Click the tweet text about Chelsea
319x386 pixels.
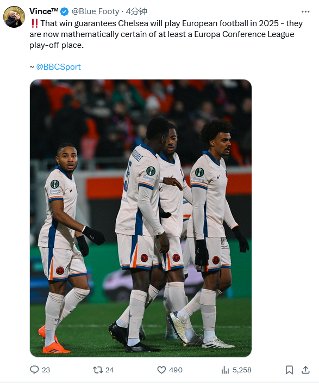click(166, 34)
